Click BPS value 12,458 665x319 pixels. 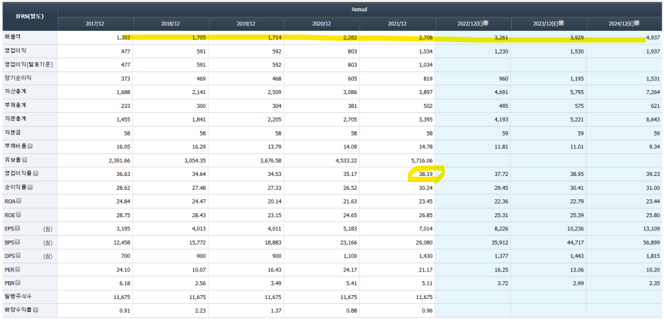pyautogui.click(x=122, y=242)
